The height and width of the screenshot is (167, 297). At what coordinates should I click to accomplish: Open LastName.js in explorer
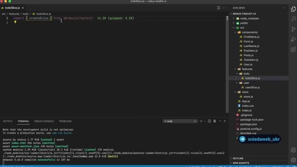tap(259, 46)
